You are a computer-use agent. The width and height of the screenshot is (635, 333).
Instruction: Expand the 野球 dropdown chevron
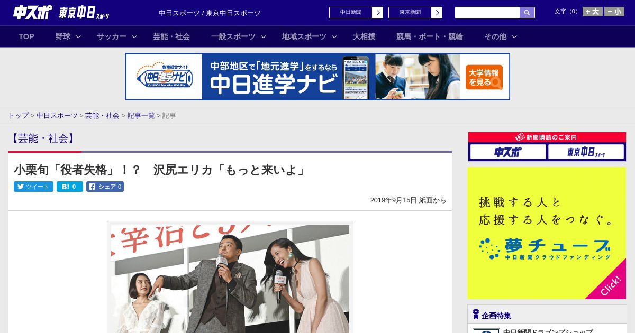pos(78,37)
